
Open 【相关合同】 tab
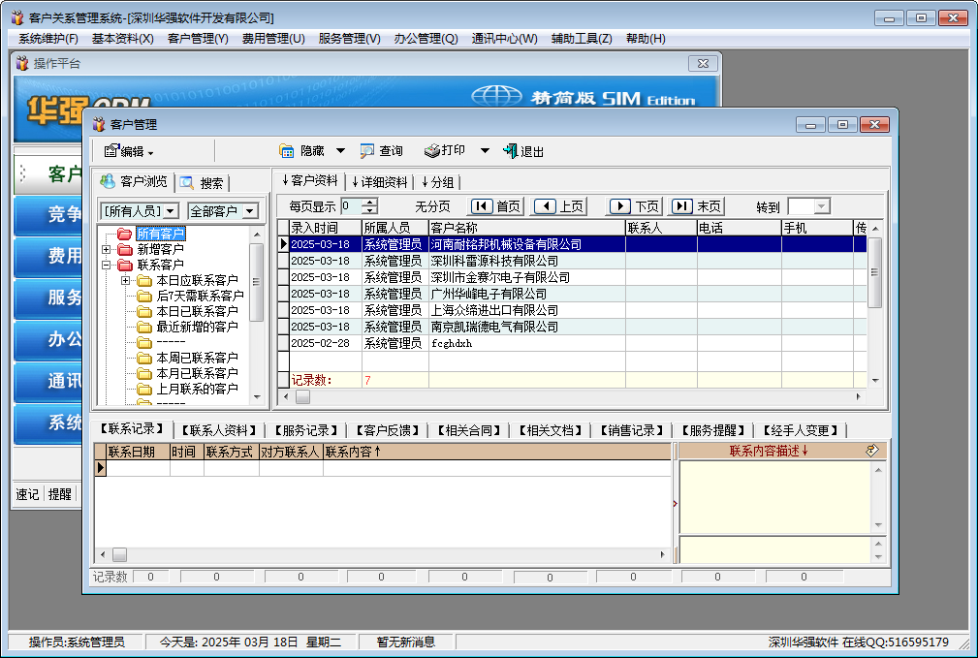click(x=469, y=430)
